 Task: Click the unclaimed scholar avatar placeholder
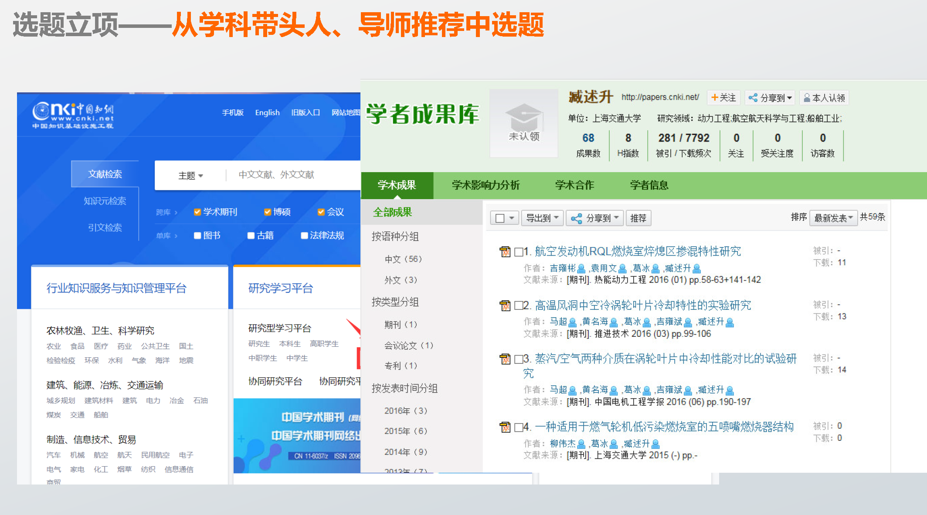(x=524, y=123)
